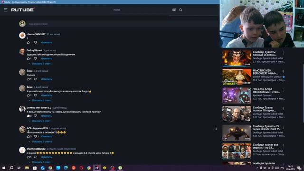Open the "Скибиди Туалеты полный 25 сезон" thumbnail

[x=237, y=58]
